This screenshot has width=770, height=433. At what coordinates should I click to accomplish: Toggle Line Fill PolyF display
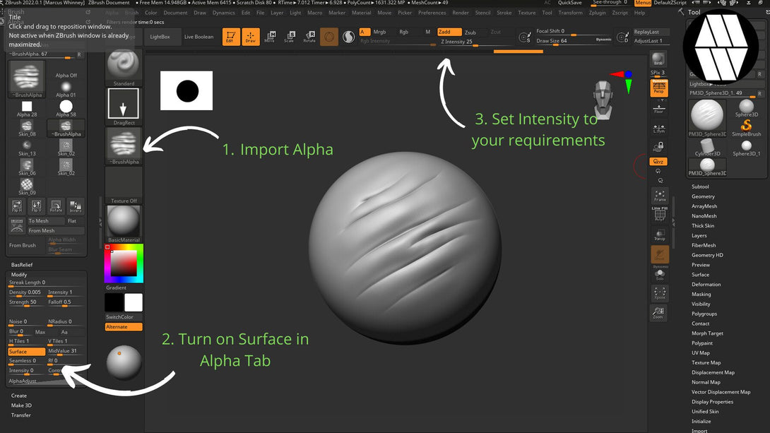click(x=660, y=215)
